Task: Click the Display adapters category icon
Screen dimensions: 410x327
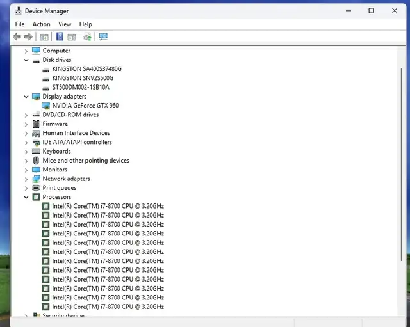Action: 36,97
